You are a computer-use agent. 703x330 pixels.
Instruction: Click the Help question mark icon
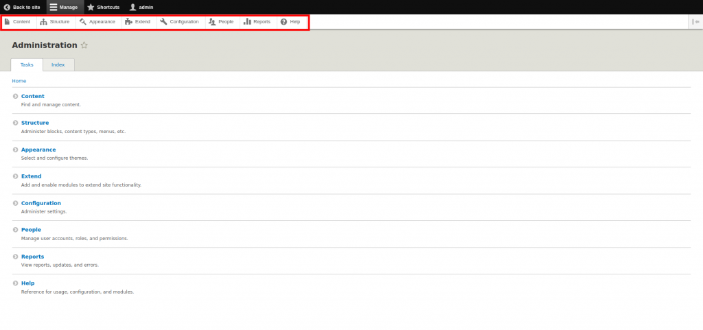click(x=284, y=22)
